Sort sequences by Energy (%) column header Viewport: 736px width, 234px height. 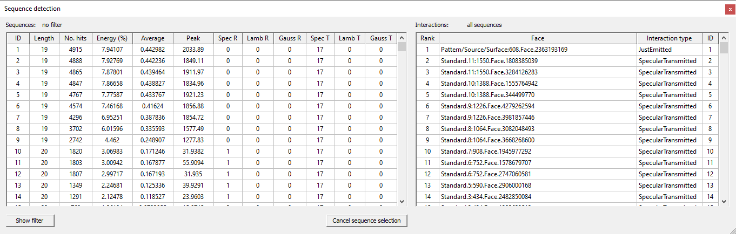tap(112, 38)
